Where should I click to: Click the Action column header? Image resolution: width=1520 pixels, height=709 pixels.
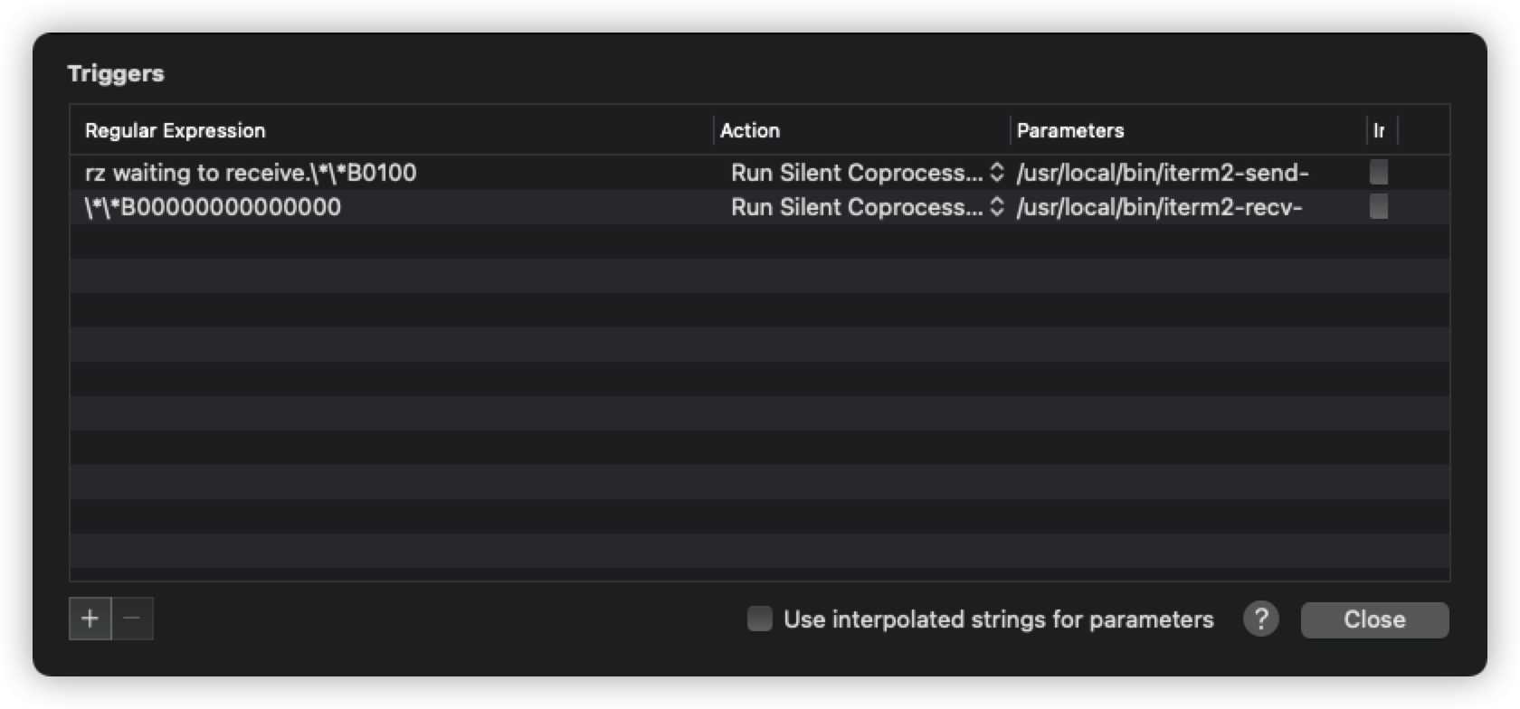coord(749,130)
